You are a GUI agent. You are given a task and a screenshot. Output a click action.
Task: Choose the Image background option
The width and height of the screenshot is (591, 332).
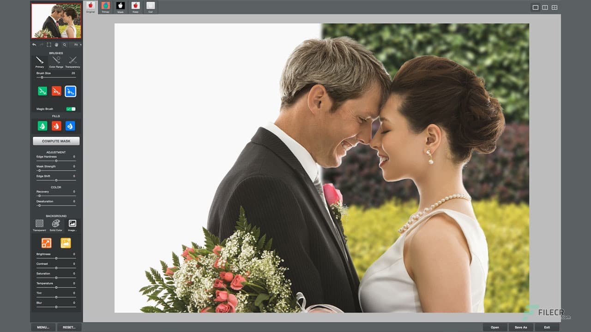[72, 225]
